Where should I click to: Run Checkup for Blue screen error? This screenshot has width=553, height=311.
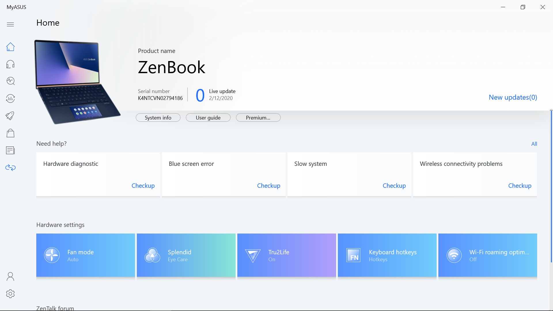tap(268, 186)
